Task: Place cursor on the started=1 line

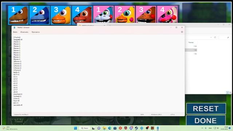Action: (18, 94)
